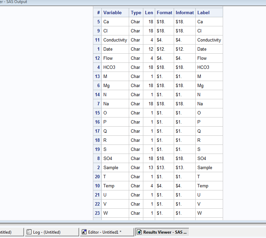Select the Temp variable cell
Viewport: 266px width, 238px height.
115,186
